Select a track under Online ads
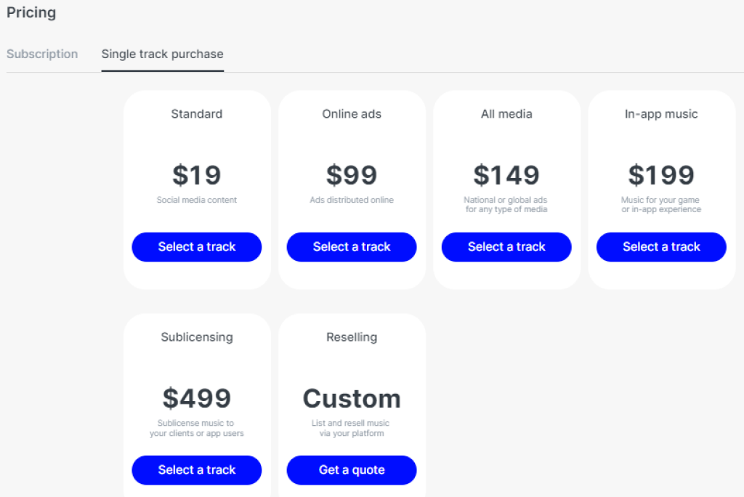The height and width of the screenshot is (497, 744). pos(351,247)
